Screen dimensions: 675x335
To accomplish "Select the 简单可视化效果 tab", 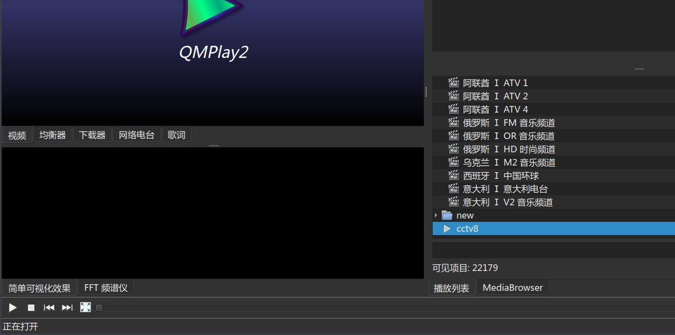I will tap(39, 288).
